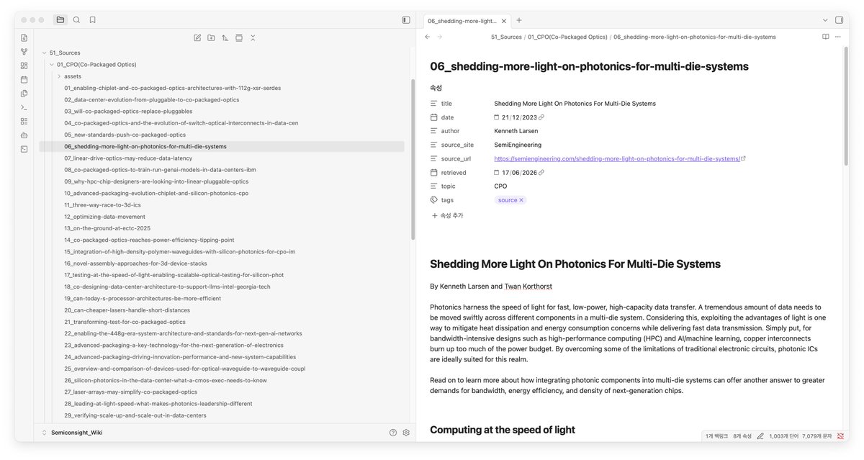Image resolution: width=864 pixels, height=460 pixels.
Task: Open the file explorer tab icon
Action: coord(60,20)
